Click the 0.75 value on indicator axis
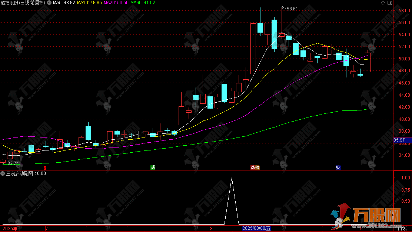 coord(406,190)
